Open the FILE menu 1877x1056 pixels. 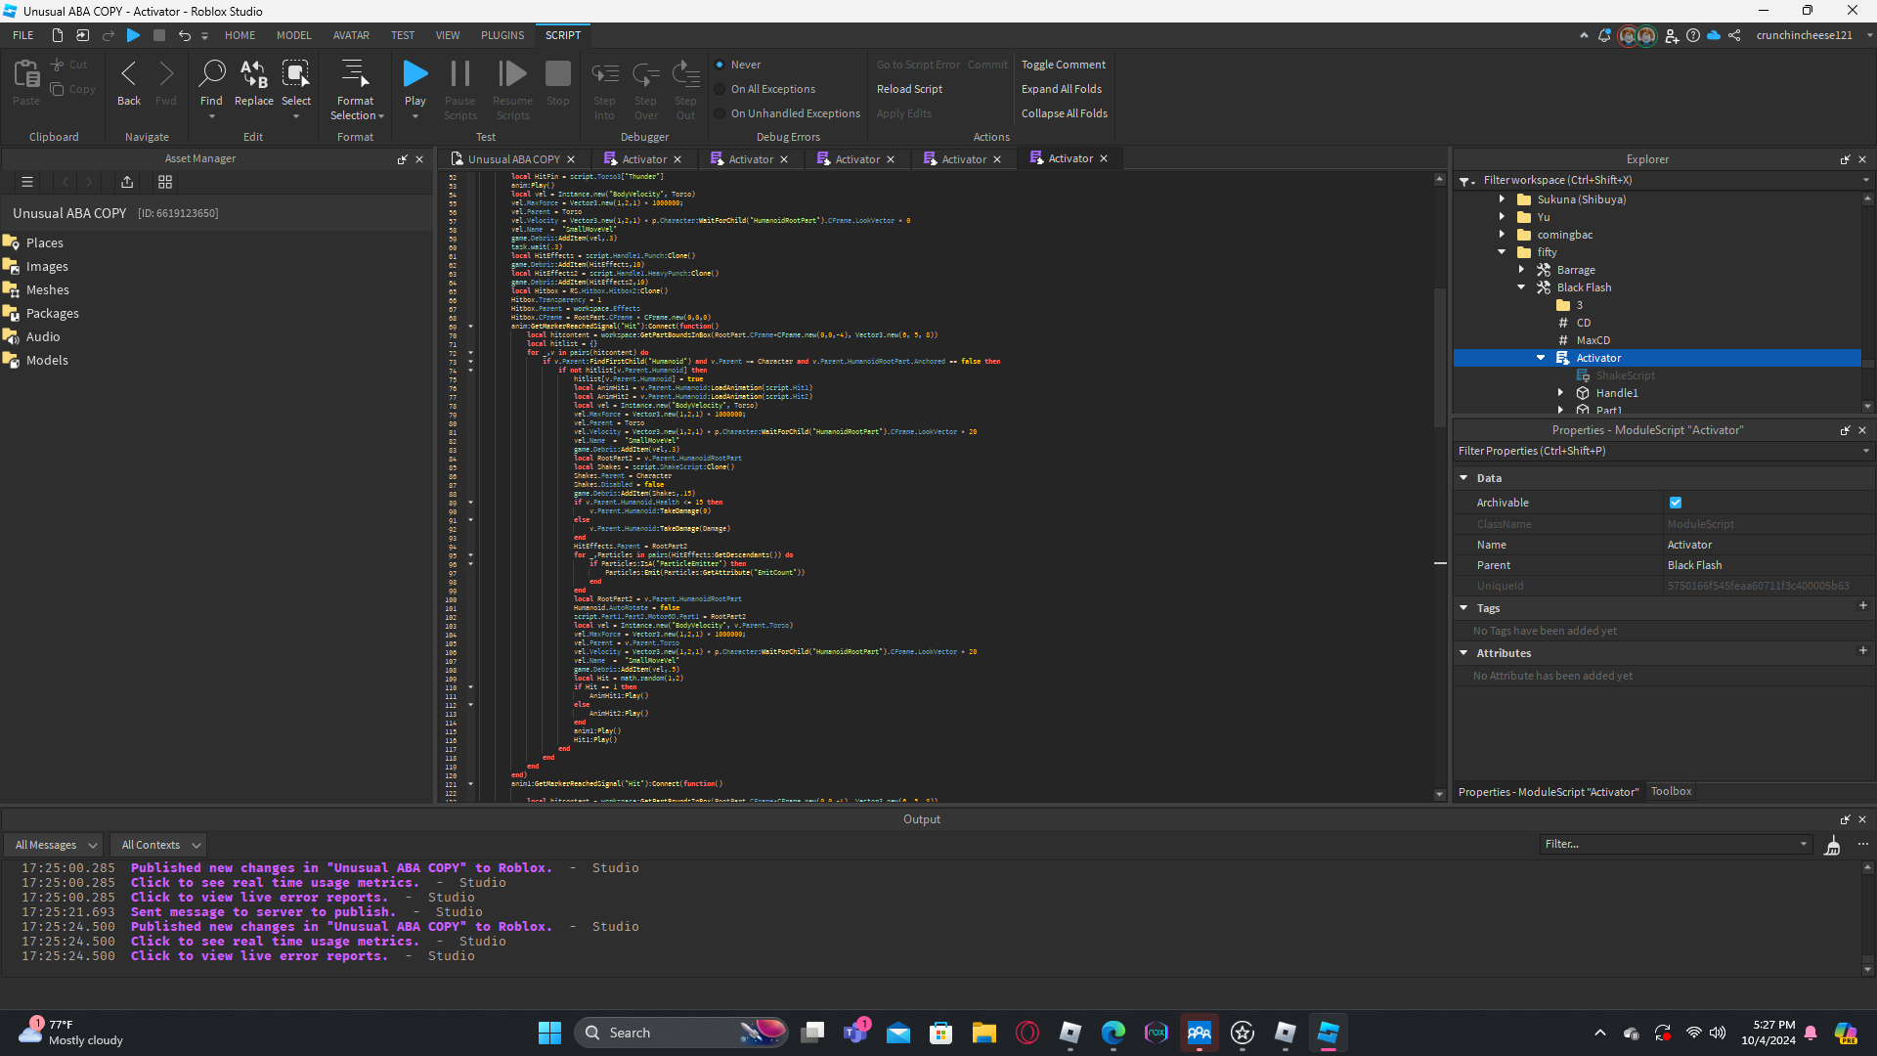pyautogui.click(x=23, y=35)
